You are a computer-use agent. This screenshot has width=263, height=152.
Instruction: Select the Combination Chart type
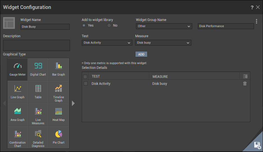17,137
